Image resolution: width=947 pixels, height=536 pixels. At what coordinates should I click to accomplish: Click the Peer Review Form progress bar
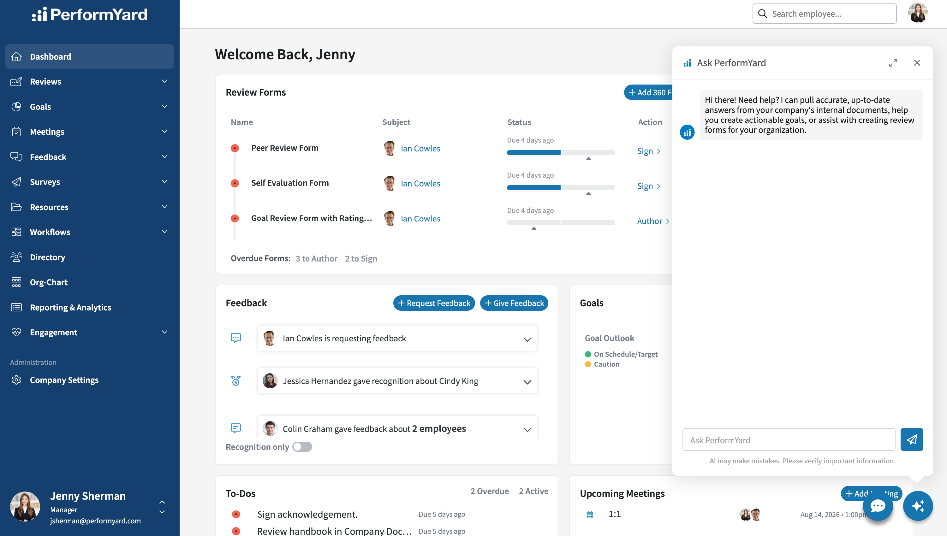[561, 152]
